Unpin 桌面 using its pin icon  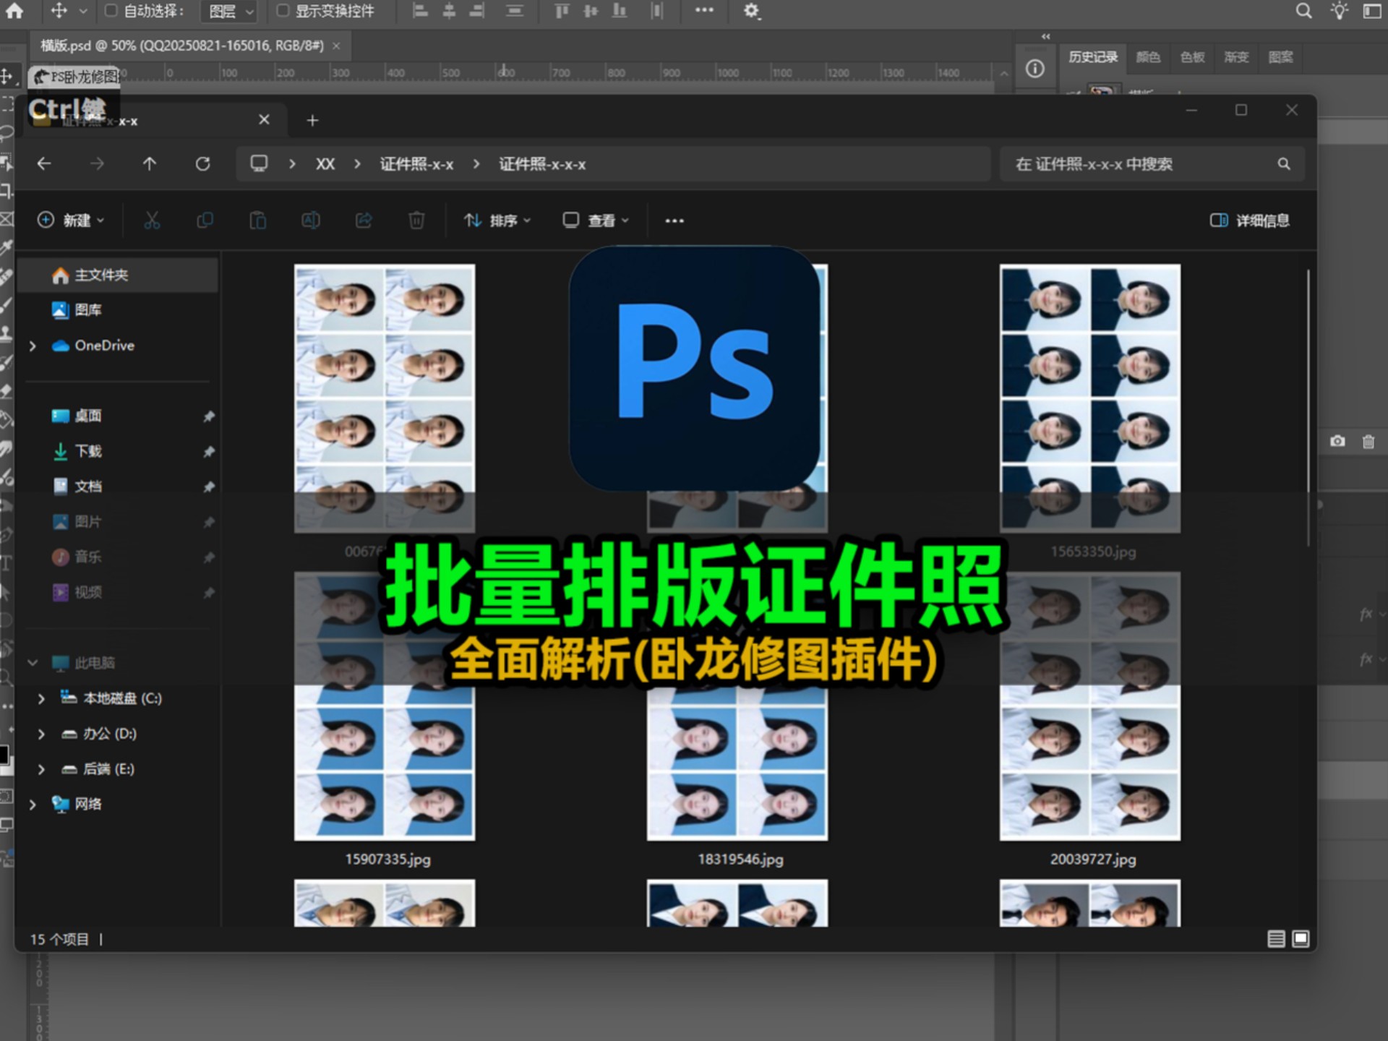click(209, 416)
